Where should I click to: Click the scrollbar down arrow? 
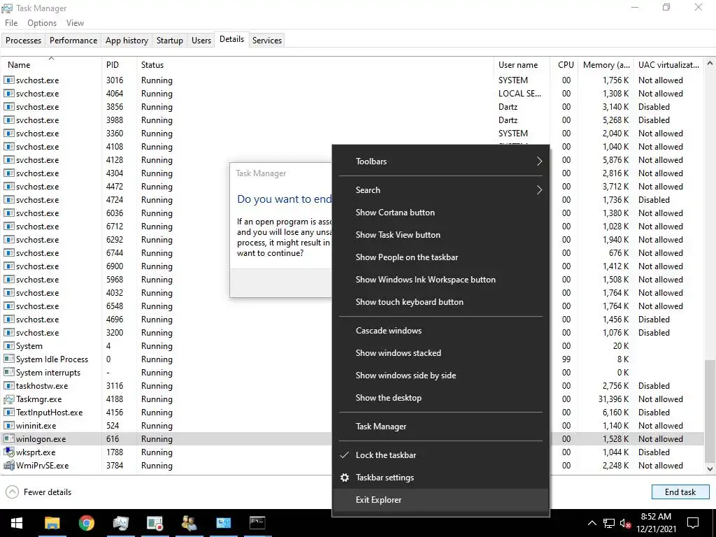pyautogui.click(x=710, y=468)
